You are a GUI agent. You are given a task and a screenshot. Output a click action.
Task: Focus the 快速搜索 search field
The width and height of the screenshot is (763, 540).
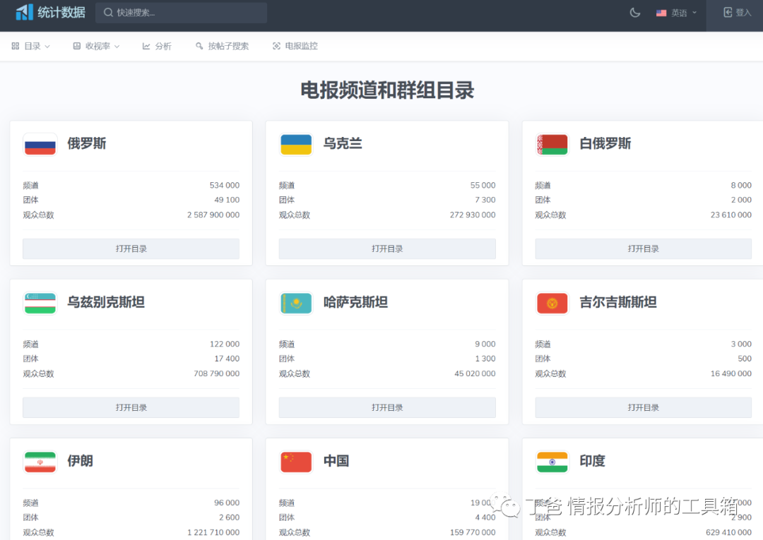181,13
